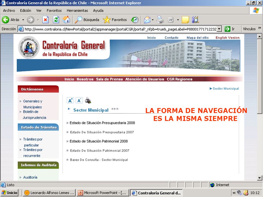Click the vertical scrollbar down arrow
The width and height of the screenshot is (263, 197).
coord(259,178)
